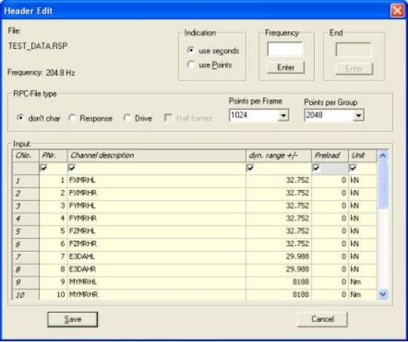Click the FYMRHL channel description cell

point(157,206)
